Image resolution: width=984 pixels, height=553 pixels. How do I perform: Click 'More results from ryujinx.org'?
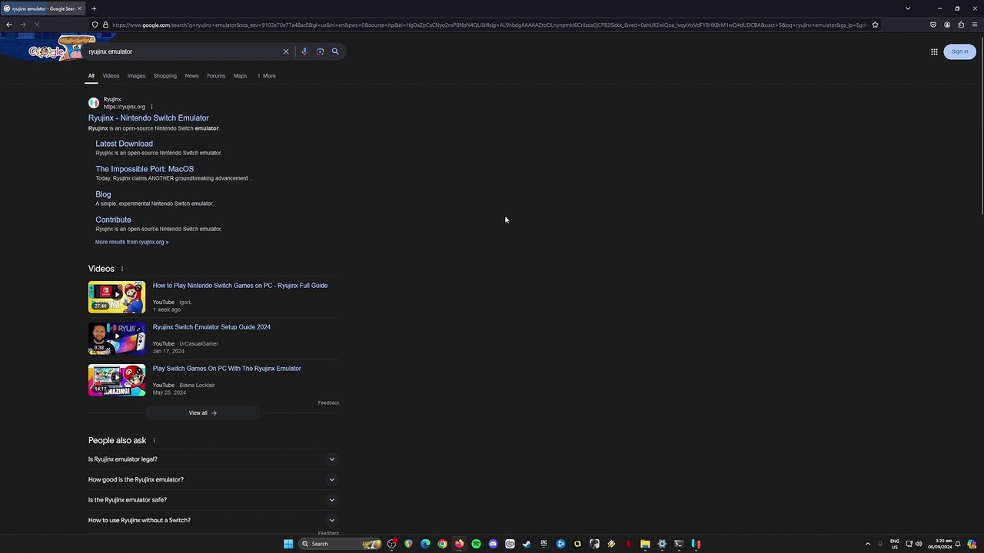point(131,242)
